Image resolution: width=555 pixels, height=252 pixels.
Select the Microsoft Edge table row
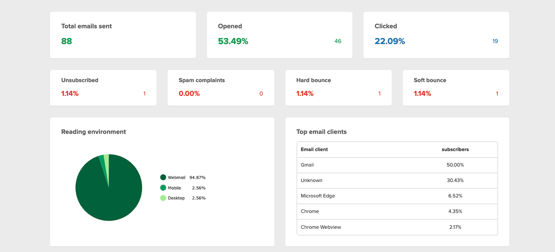click(x=397, y=196)
